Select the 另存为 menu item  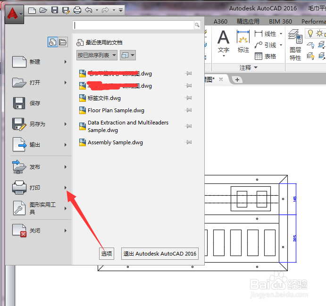click(x=40, y=124)
